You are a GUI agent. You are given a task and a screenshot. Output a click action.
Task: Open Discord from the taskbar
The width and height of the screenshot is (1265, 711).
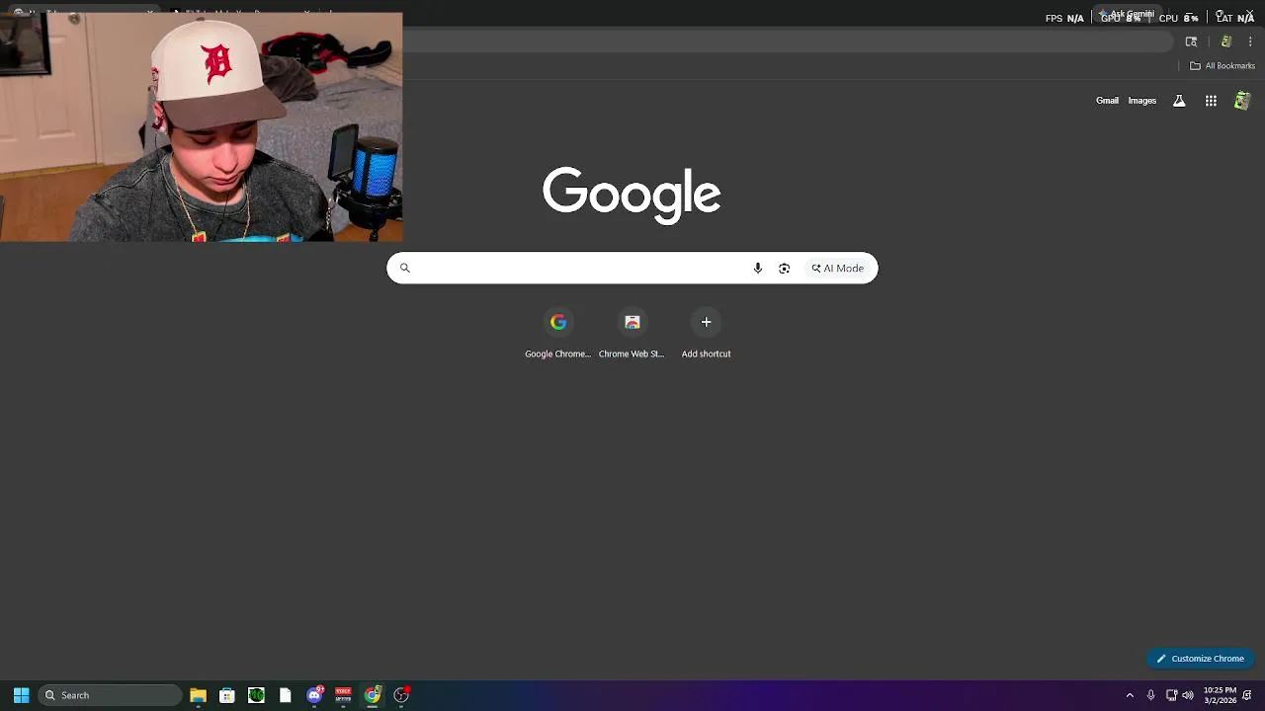314,695
